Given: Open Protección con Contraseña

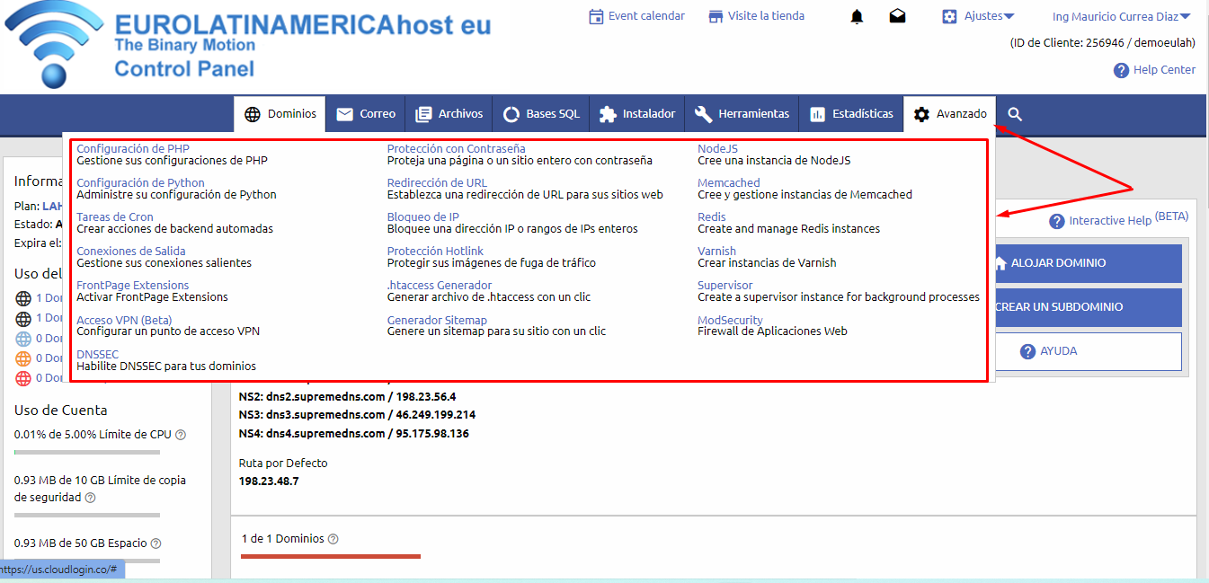Looking at the screenshot, I should coord(457,149).
